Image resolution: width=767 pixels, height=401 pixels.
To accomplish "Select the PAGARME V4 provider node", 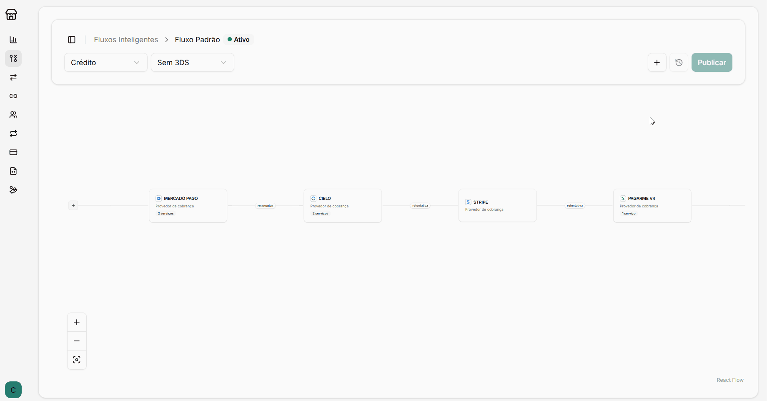I will [652, 206].
